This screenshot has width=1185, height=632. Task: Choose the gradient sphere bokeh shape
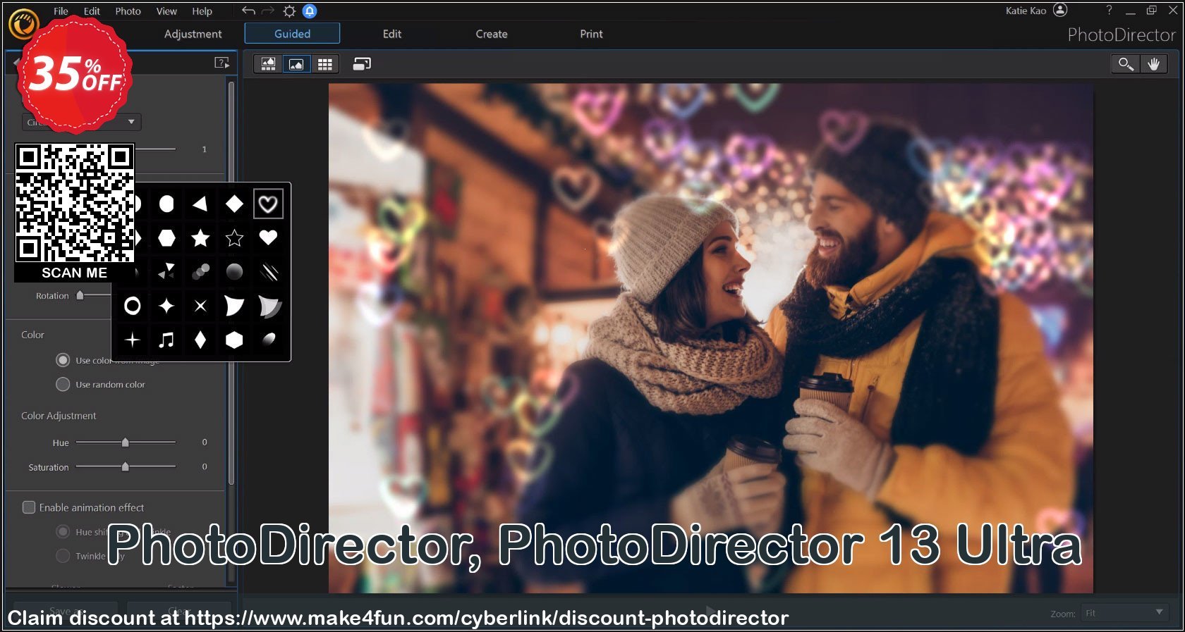(234, 271)
